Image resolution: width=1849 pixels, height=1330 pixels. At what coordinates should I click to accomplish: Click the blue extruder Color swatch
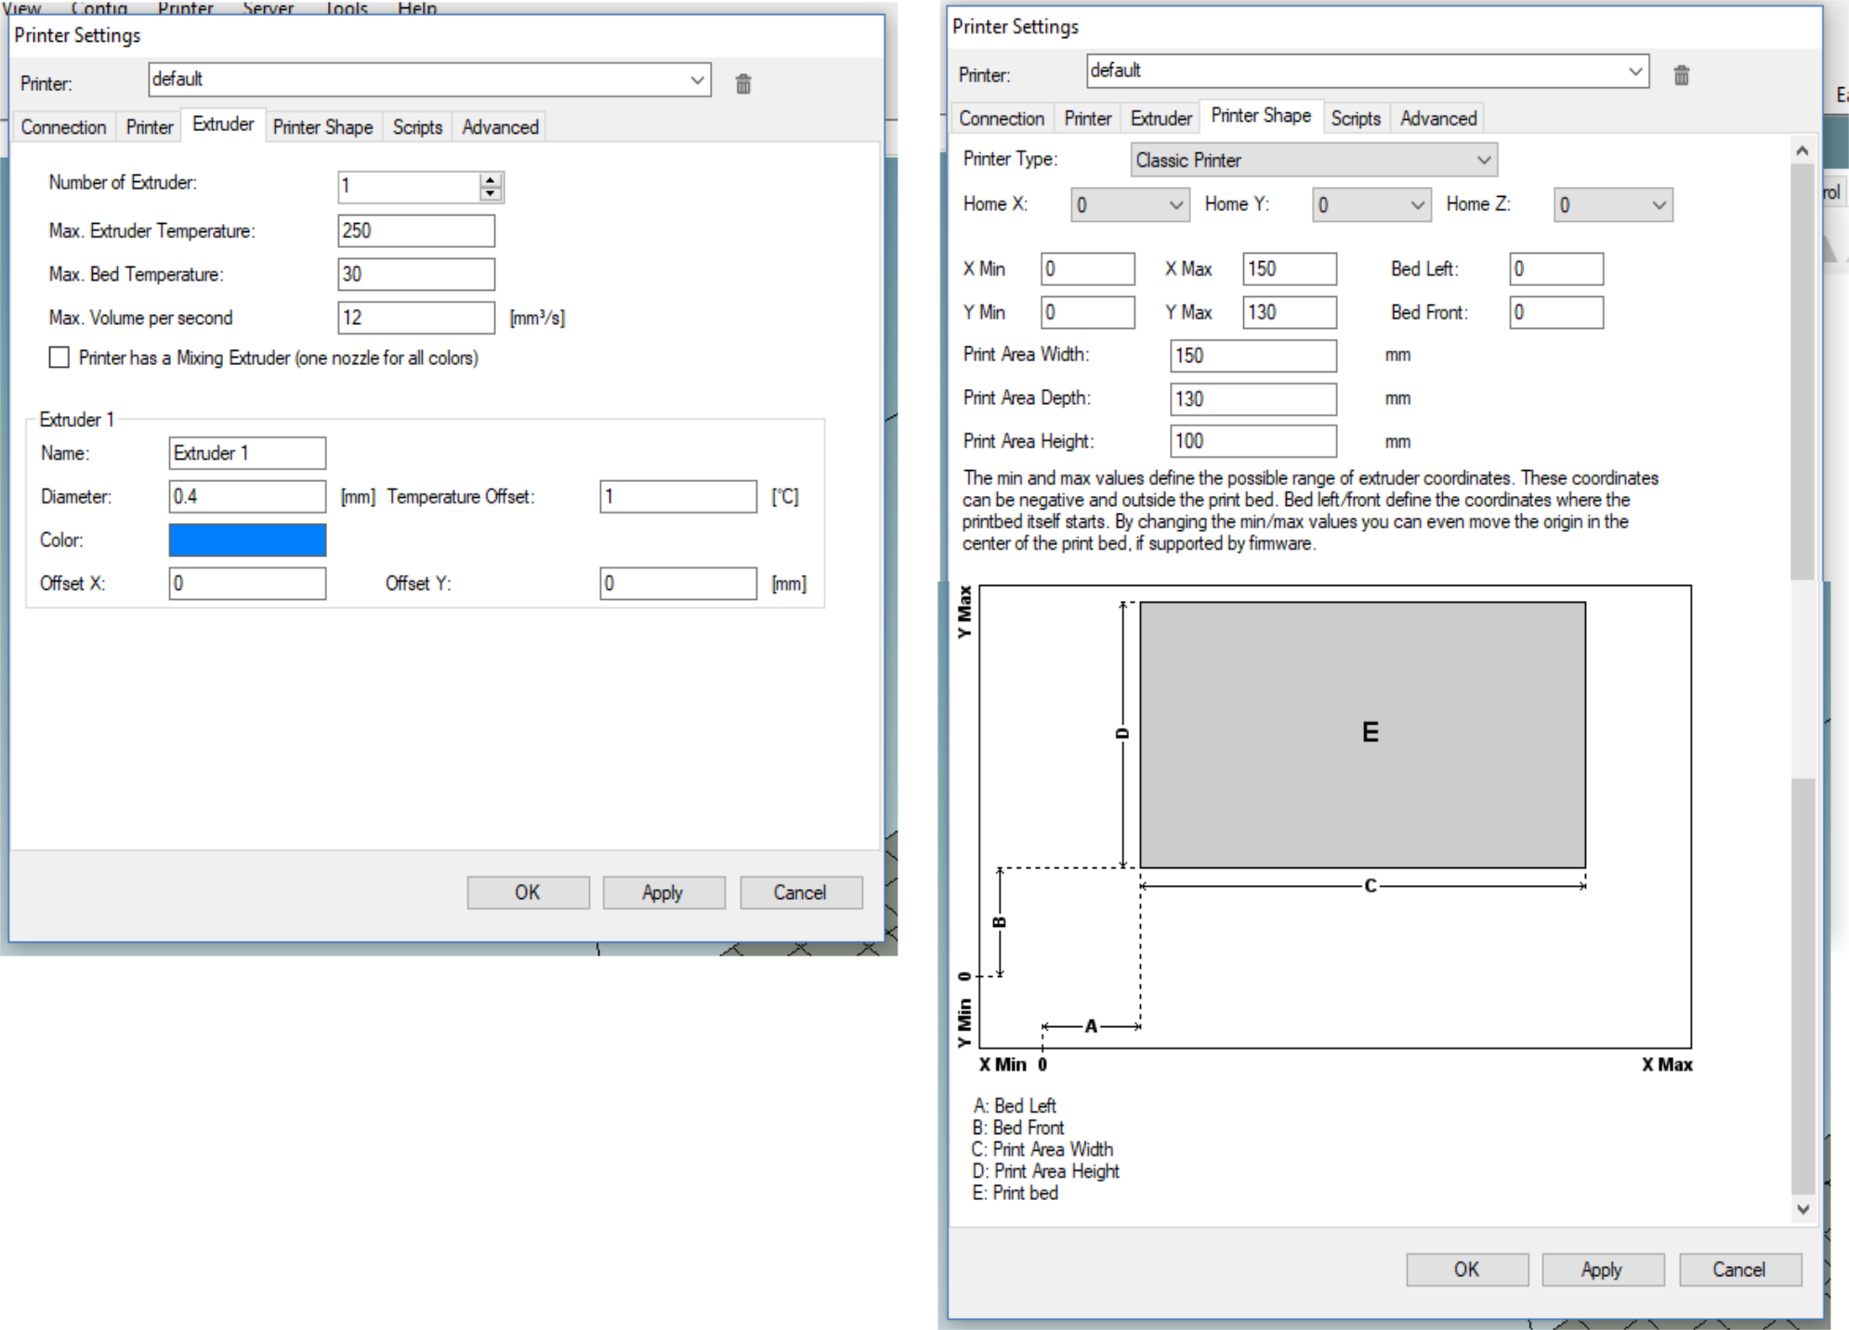(x=247, y=540)
